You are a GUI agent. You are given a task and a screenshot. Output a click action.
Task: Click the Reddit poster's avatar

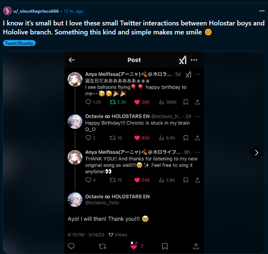(7, 11)
